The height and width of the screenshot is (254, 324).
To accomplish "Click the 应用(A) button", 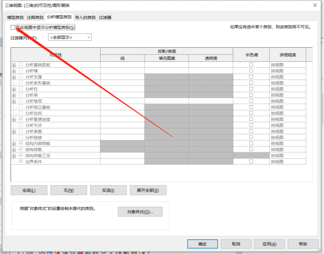I will click(270, 244).
